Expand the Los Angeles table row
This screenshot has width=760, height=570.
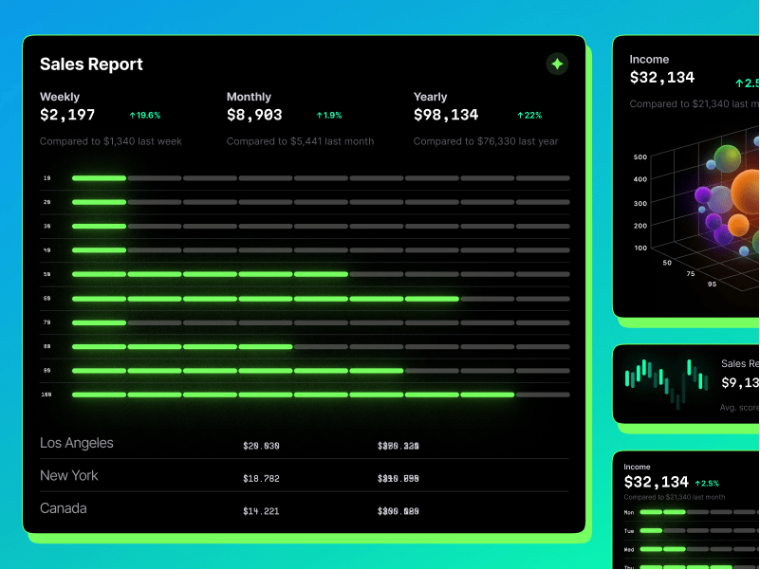pos(76,443)
